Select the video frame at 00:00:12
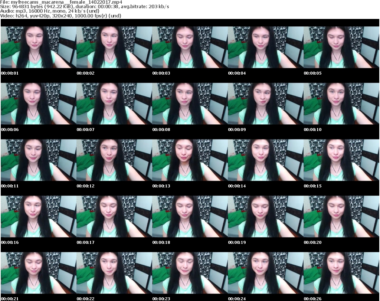This screenshot has height=301, width=380. 114,160
